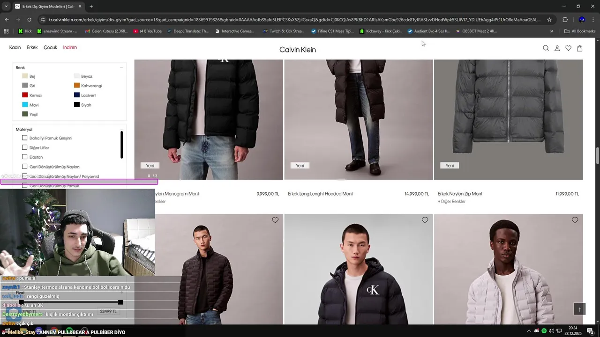Choose the Siyah color swatch
The height and width of the screenshot is (337, 600).
77,105
